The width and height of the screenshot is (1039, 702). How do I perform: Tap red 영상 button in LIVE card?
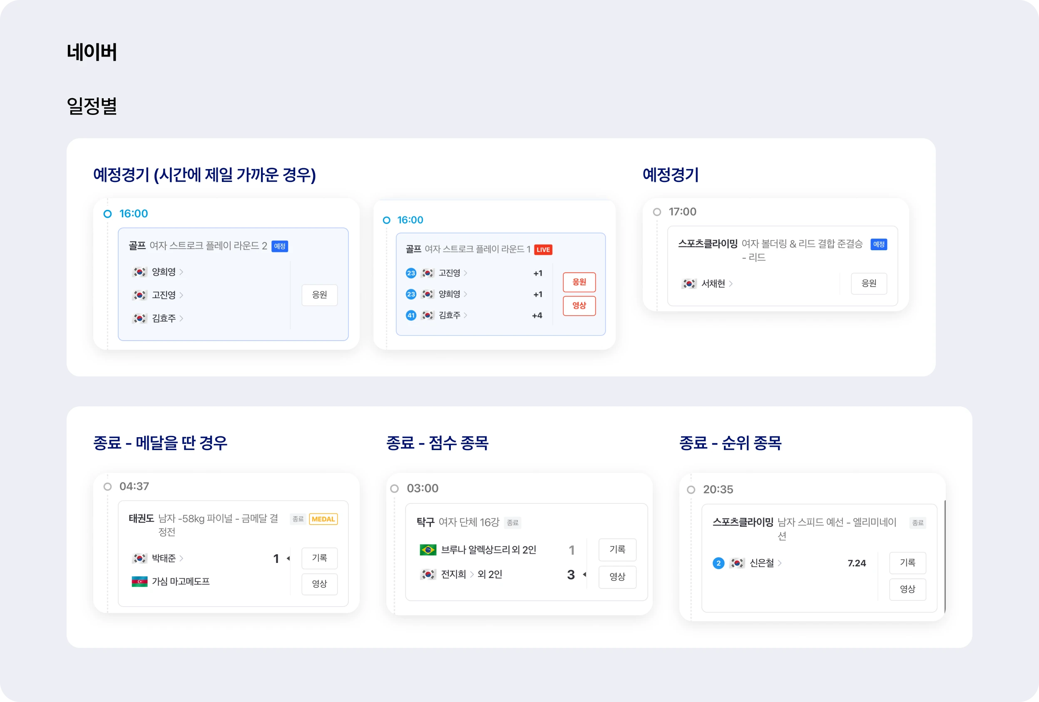click(x=579, y=306)
